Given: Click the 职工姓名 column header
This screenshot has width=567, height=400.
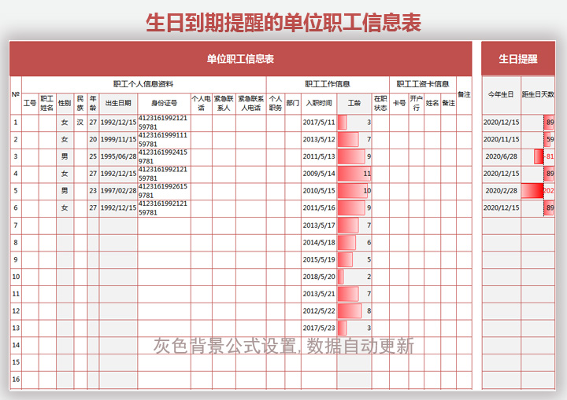Looking at the screenshot, I should [x=47, y=103].
